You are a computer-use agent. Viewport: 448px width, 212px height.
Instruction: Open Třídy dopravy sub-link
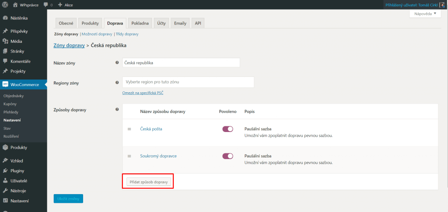tap(127, 34)
